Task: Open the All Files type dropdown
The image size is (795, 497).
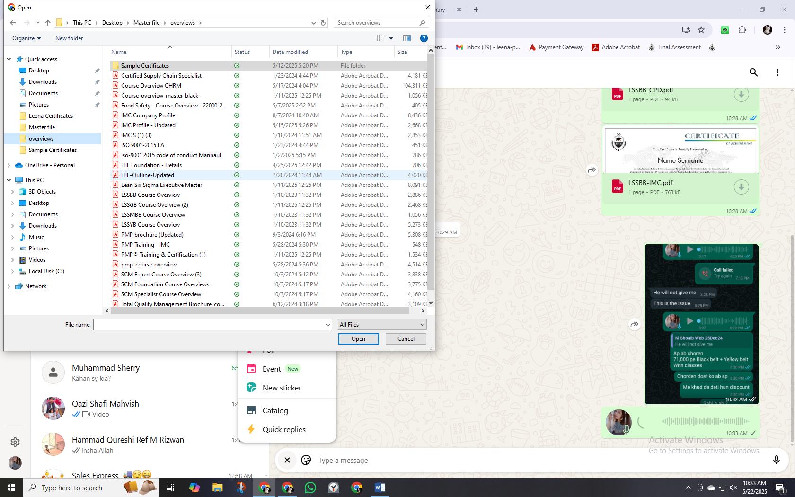Action: (382, 325)
